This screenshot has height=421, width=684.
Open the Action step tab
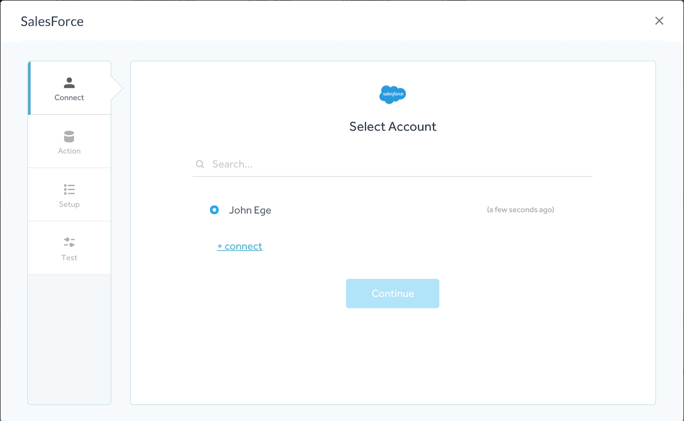[69, 142]
